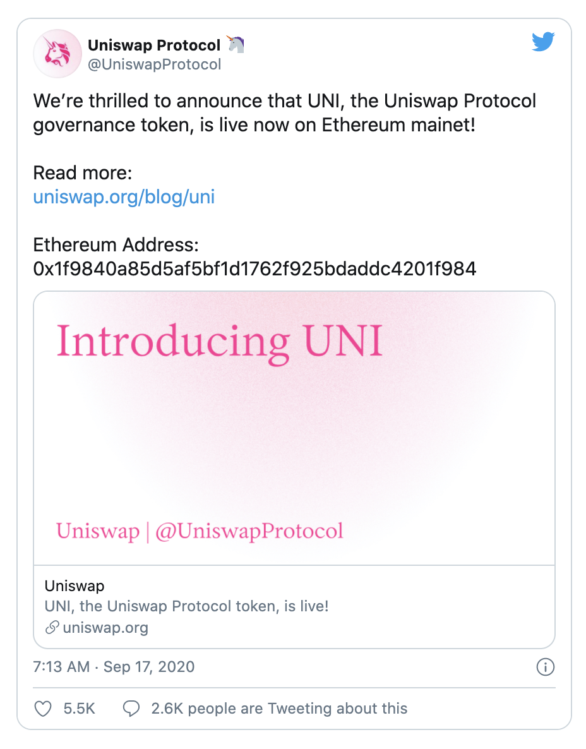The image size is (586, 749).
Task: Click the "Uniswap | @UniswapProtocol" card caption
Action: 200,530
